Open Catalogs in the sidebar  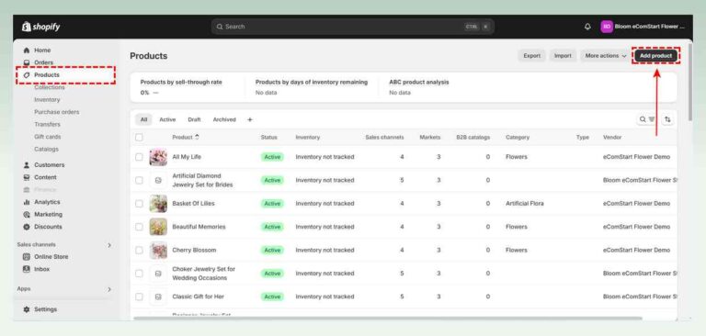[x=46, y=150]
